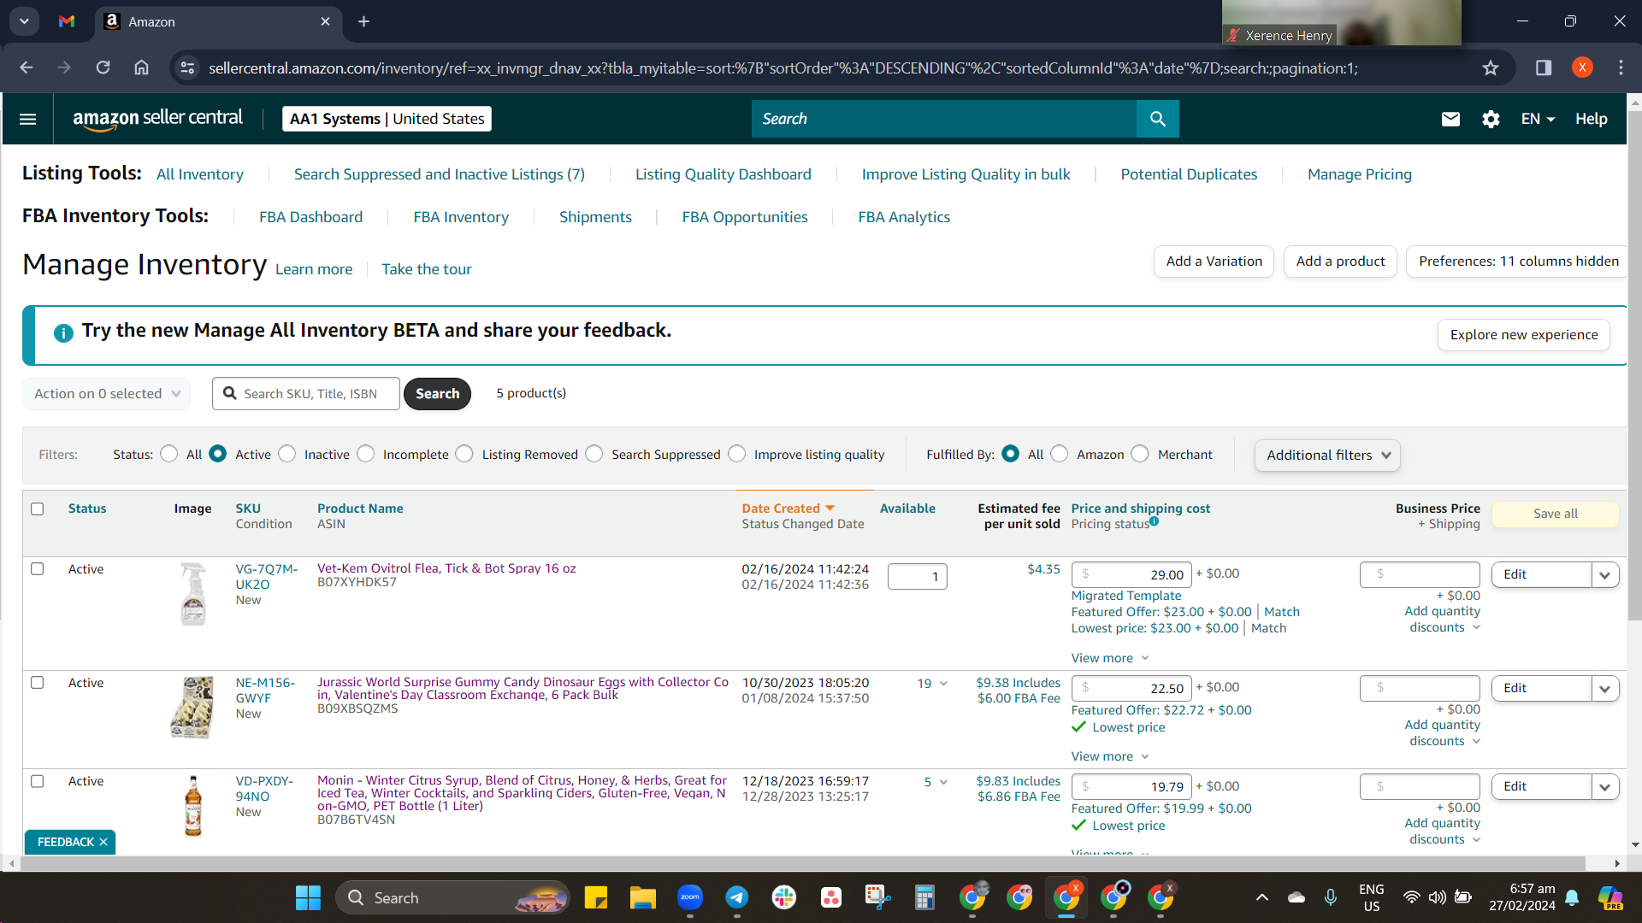Click the Save all button
This screenshot has width=1642, height=923.
point(1556,514)
